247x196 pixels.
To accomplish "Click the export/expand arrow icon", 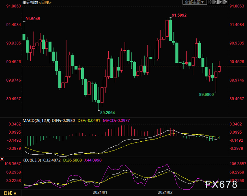I will click(226, 2).
